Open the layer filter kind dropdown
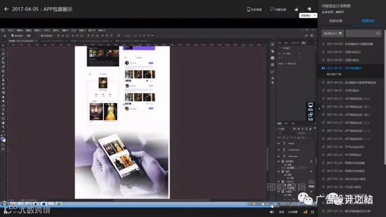Screen dimensions: 386x217 click(284, 128)
